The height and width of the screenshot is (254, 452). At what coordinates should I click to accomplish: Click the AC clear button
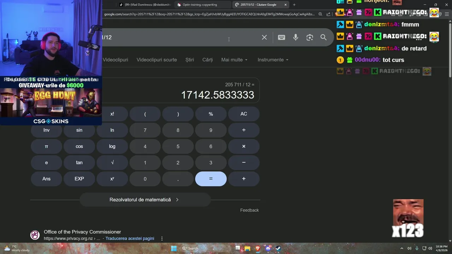click(x=244, y=114)
